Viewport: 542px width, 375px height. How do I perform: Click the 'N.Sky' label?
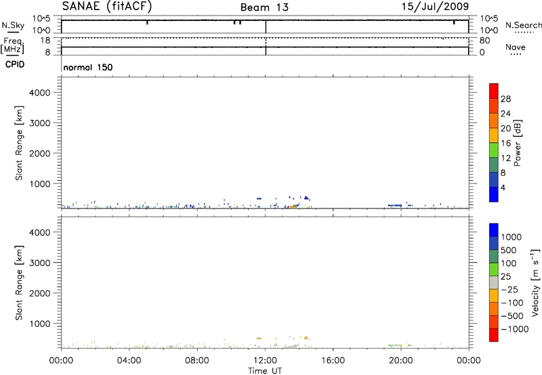coord(13,25)
